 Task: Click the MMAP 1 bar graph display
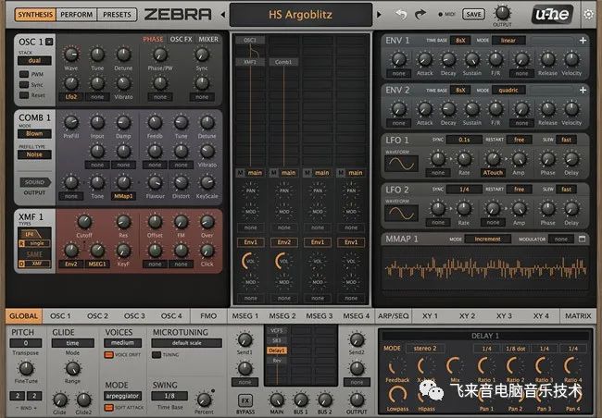(485, 267)
